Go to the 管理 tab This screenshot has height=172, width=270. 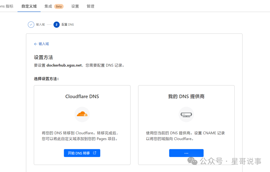(x=90, y=6)
